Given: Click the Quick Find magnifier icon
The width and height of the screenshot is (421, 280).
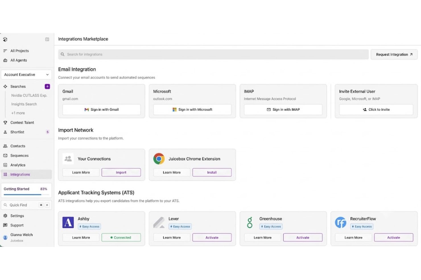Looking at the screenshot, I should coord(5,205).
